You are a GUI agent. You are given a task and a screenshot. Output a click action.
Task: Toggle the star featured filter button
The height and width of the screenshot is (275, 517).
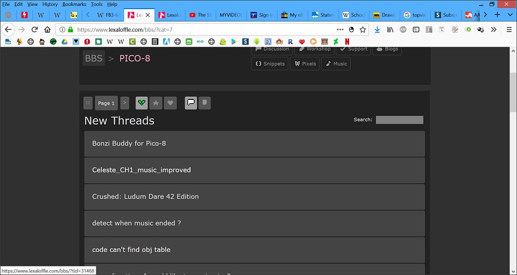click(156, 103)
